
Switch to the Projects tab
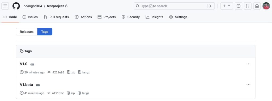coord(107,17)
